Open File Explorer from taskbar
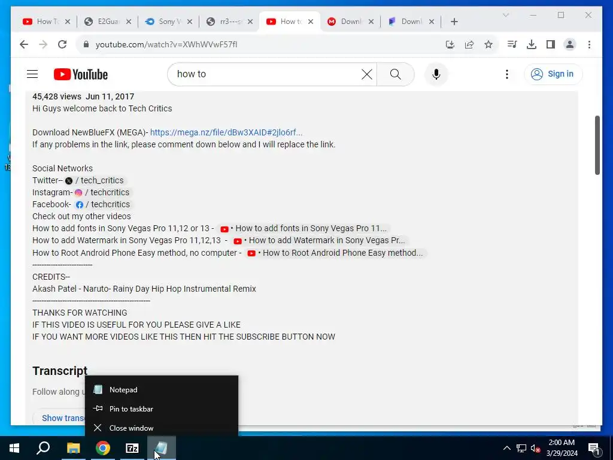This screenshot has width=613, height=460. pos(73,448)
